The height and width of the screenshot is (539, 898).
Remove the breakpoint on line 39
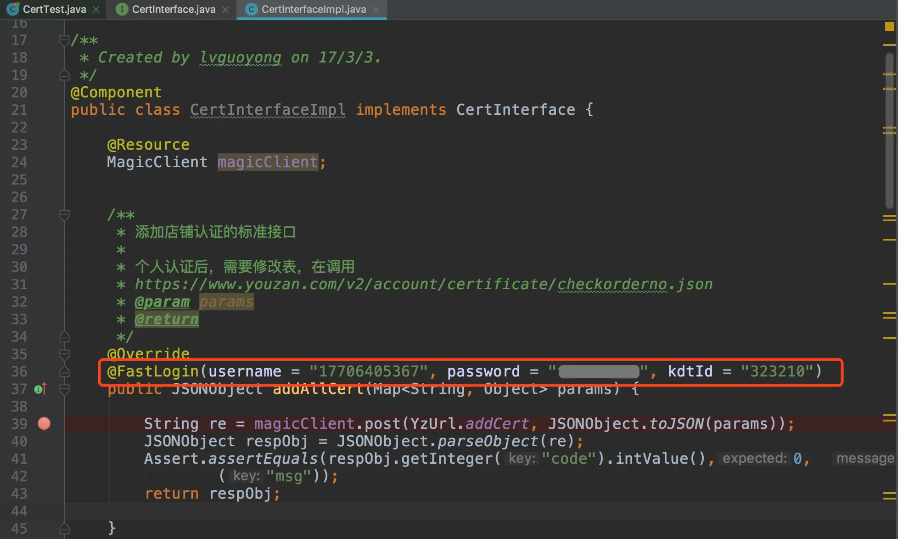pos(44,423)
